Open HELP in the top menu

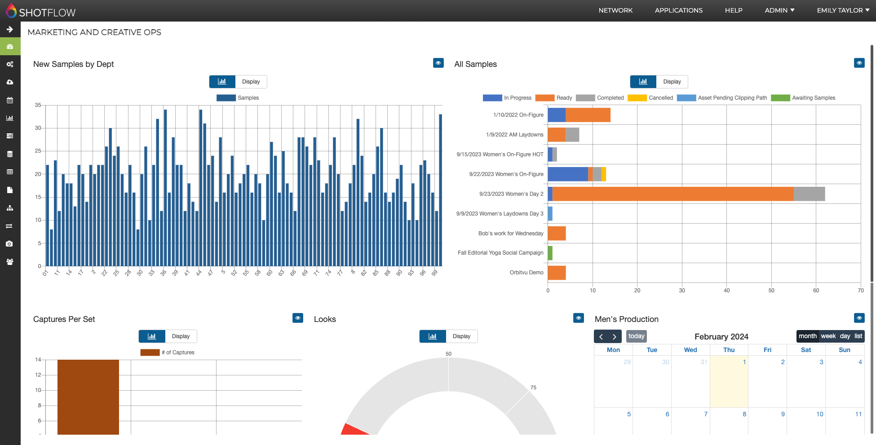734,10
